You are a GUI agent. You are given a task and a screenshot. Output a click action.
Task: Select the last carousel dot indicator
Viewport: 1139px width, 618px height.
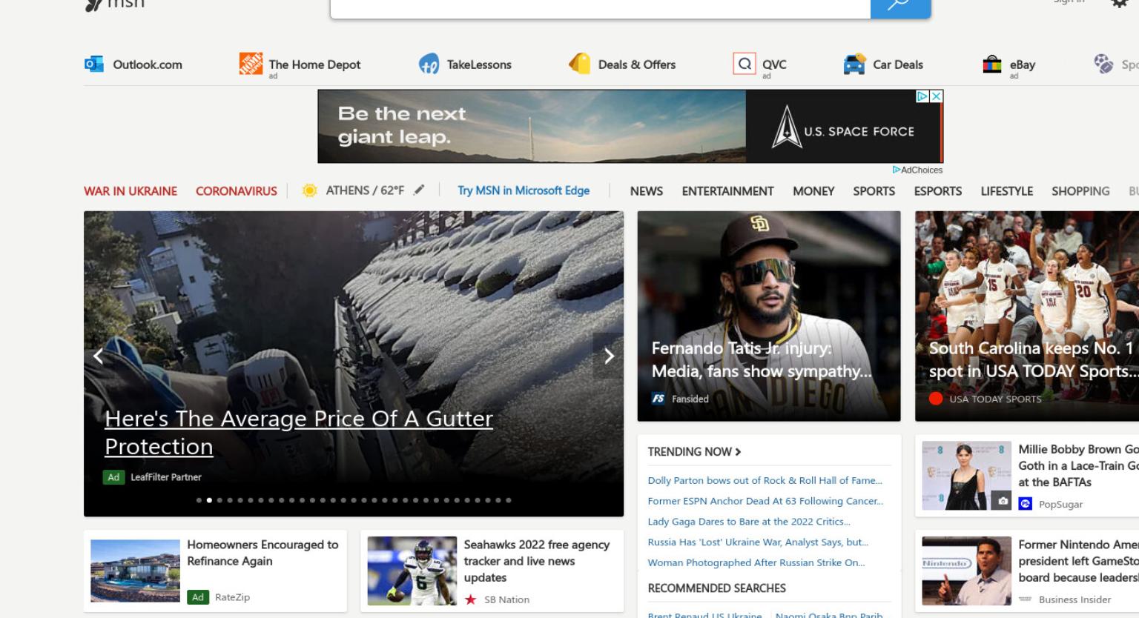click(509, 500)
